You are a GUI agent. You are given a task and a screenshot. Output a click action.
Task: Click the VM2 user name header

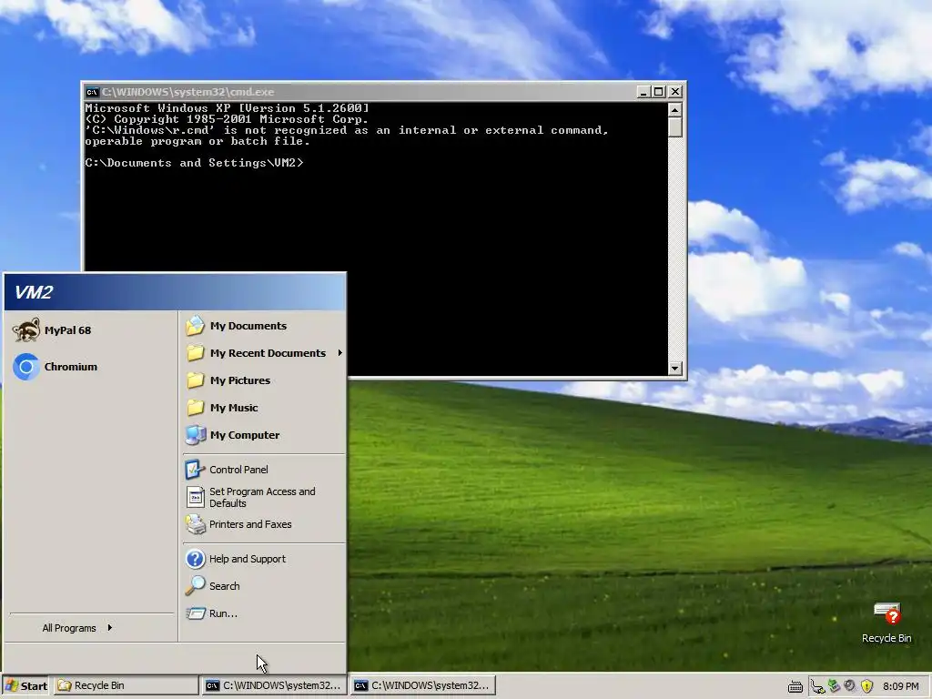click(x=34, y=292)
